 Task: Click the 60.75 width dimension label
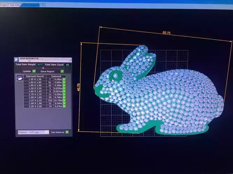[x=166, y=33]
